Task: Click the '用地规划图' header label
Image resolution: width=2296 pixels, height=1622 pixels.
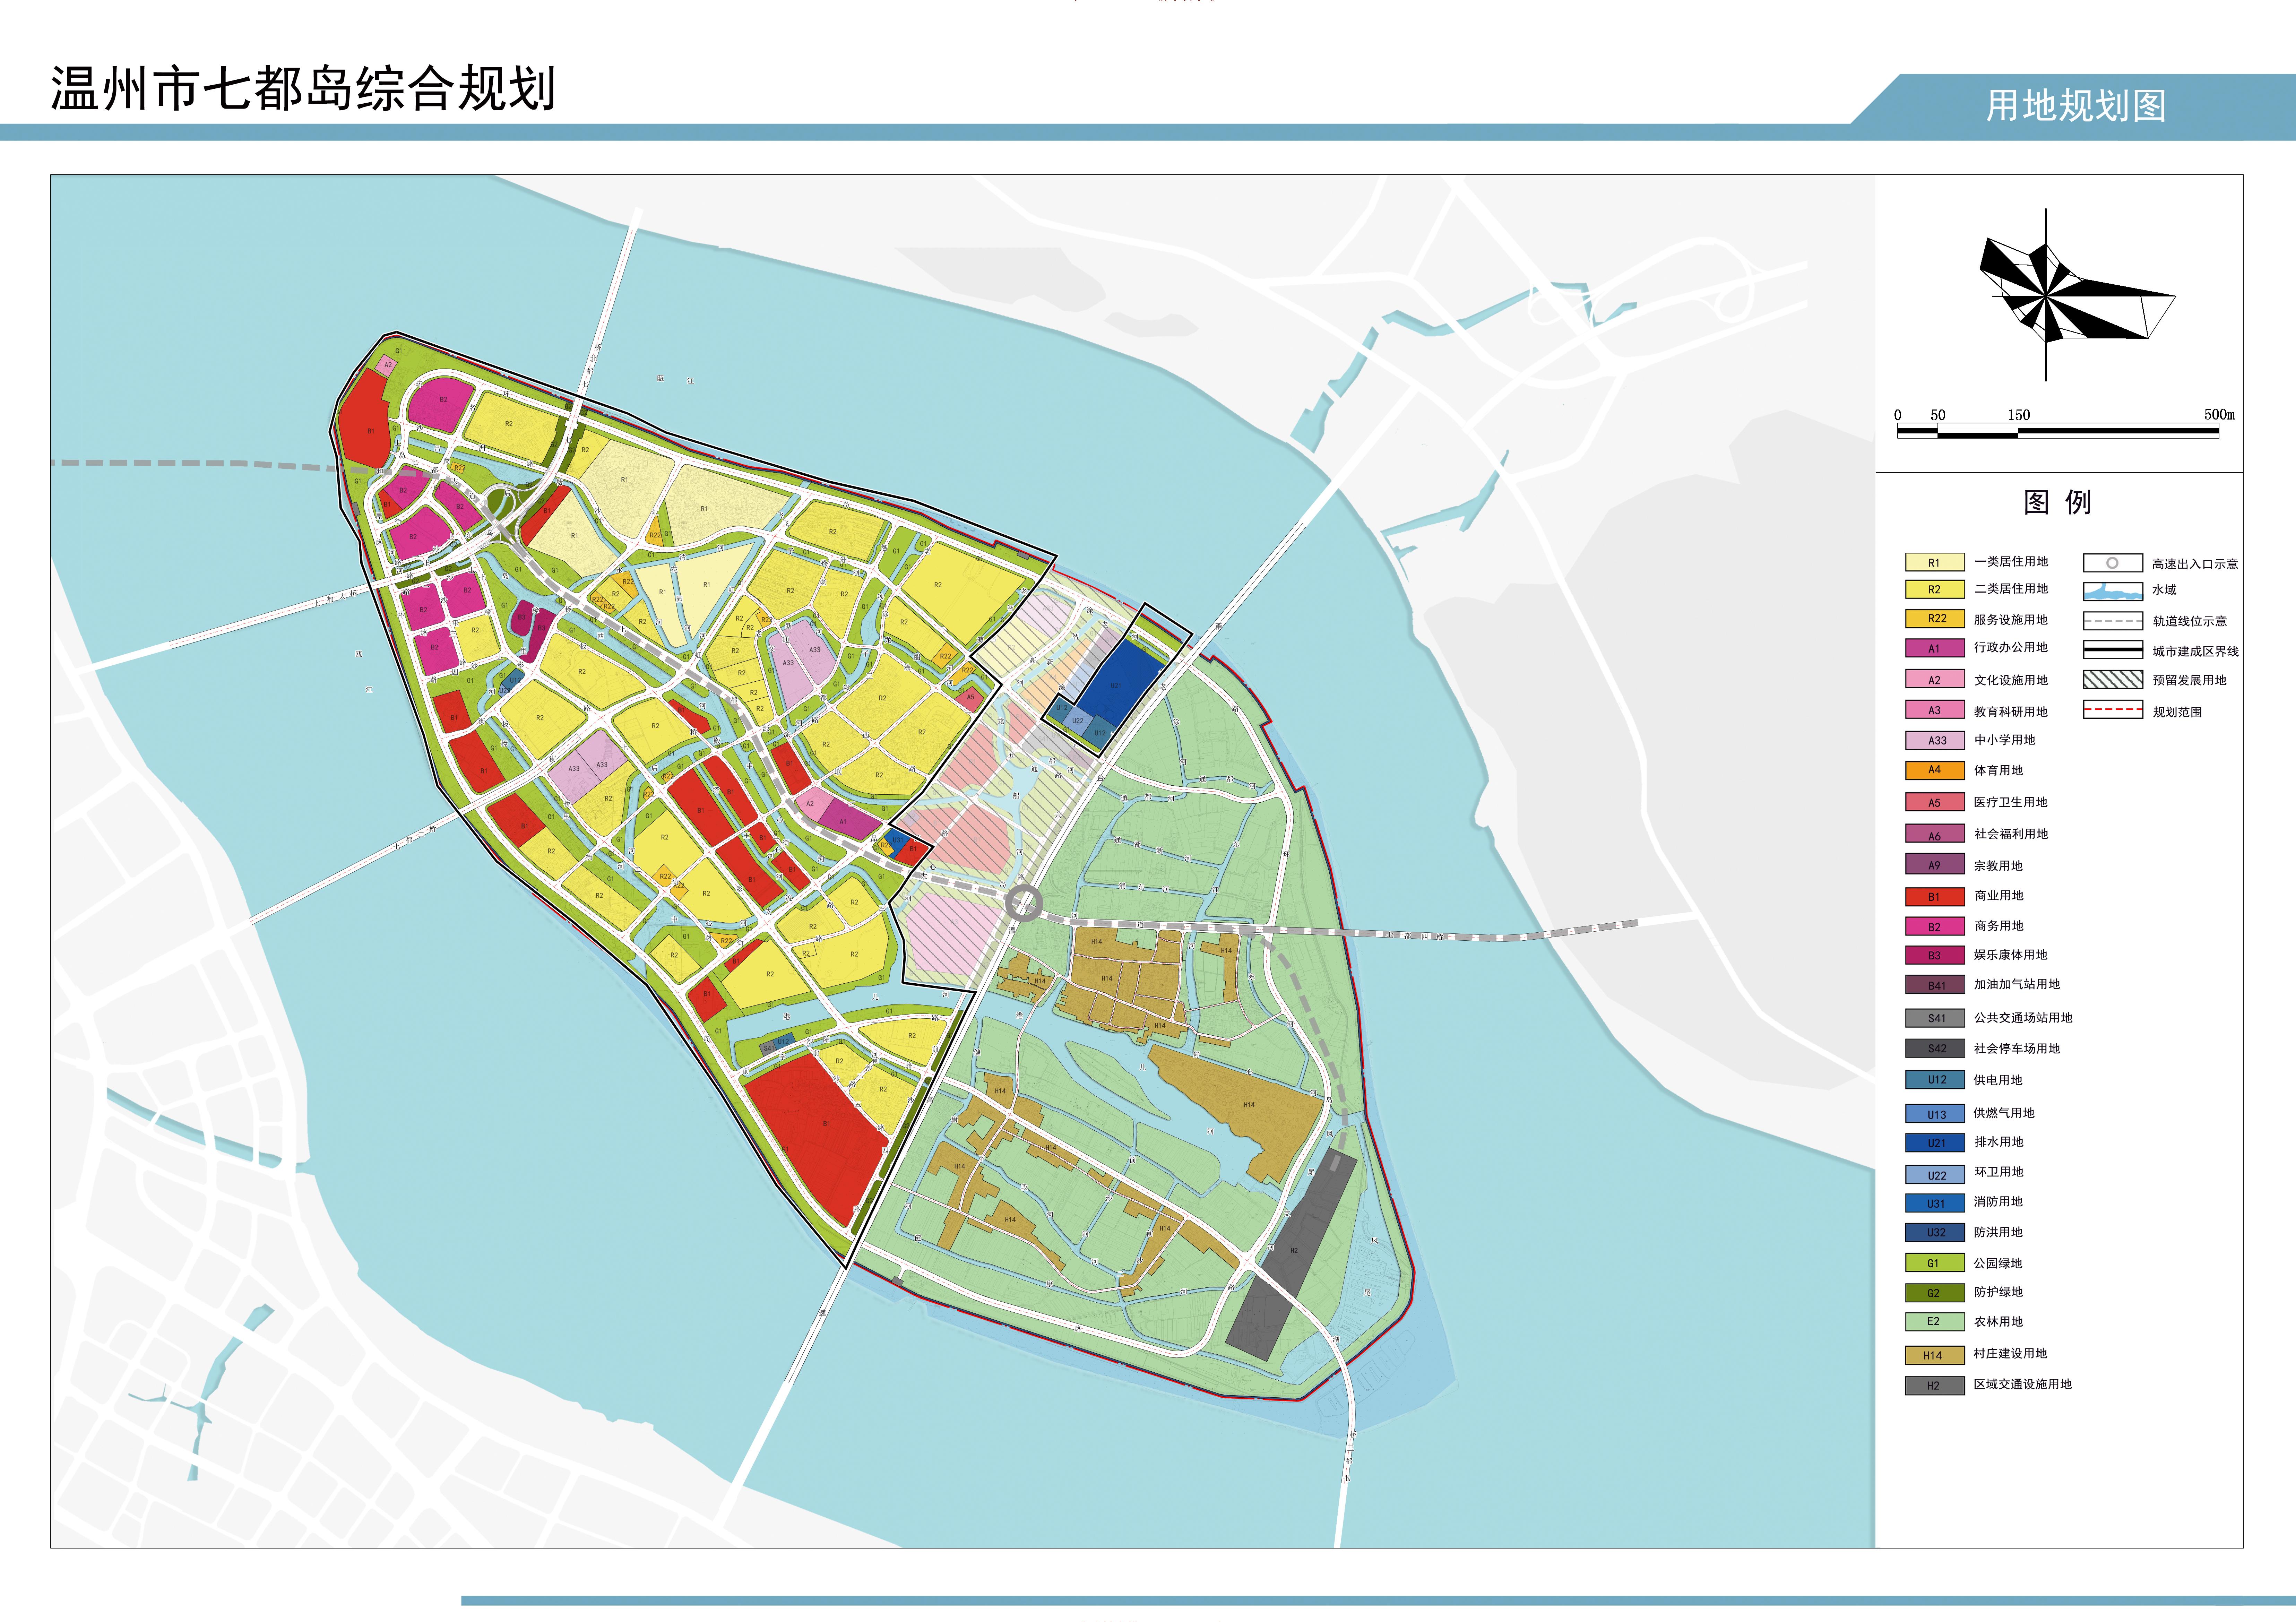Action: point(2076,105)
